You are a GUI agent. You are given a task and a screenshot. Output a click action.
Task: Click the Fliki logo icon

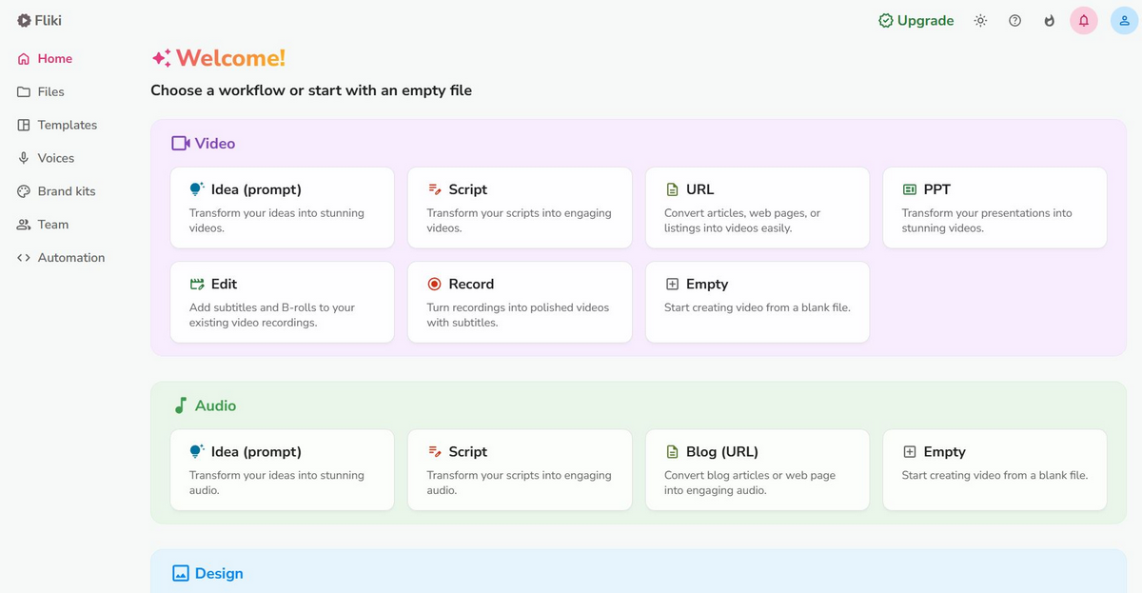(x=24, y=20)
